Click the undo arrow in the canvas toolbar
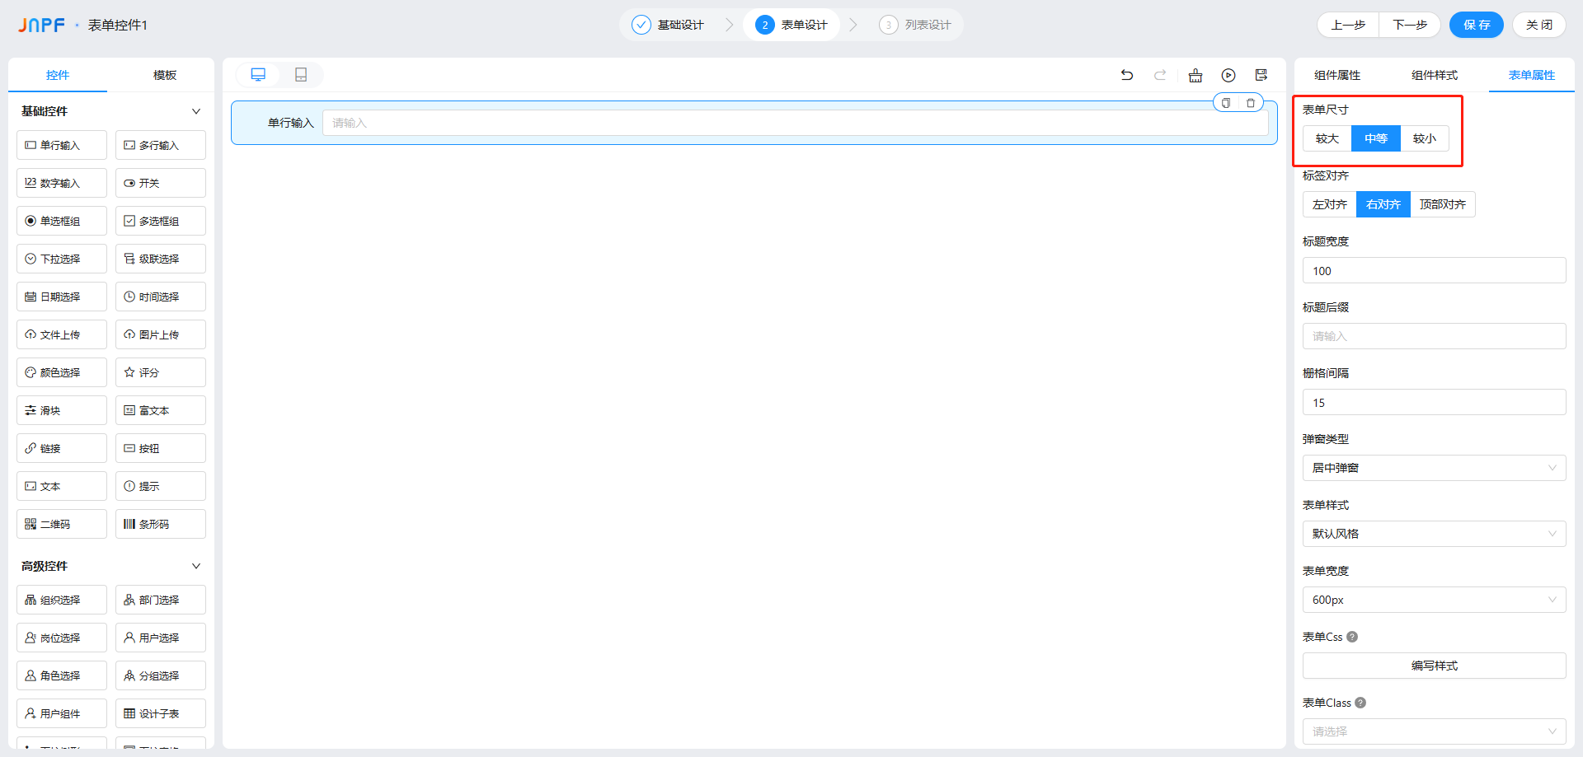This screenshot has height=757, width=1583. (1127, 75)
